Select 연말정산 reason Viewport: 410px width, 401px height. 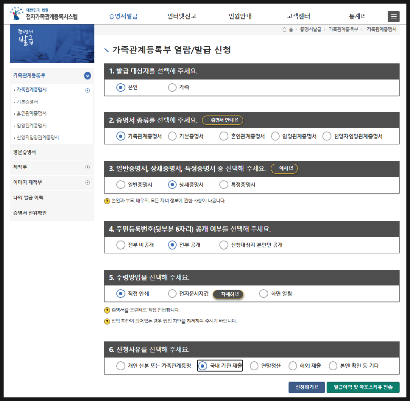click(254, 366)
